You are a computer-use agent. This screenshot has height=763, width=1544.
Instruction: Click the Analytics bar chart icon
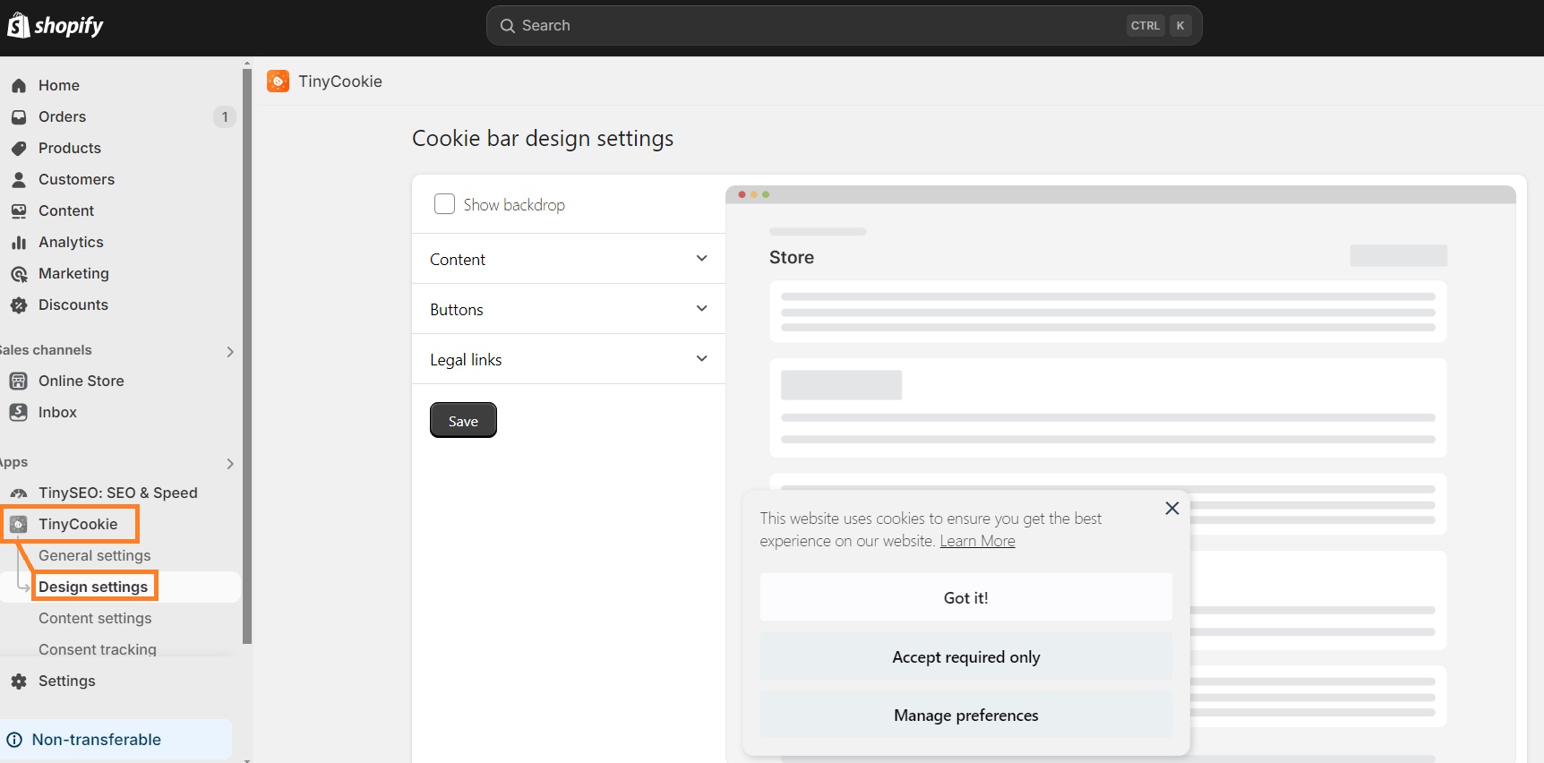pyautogui.click(x=19, y=243)
